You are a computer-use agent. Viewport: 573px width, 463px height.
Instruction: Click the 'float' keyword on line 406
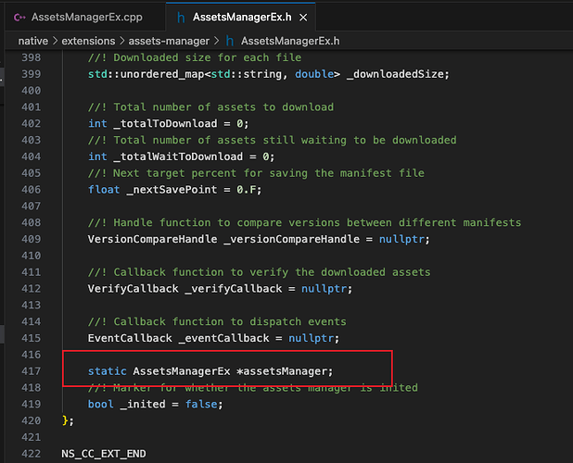point(104,190)
